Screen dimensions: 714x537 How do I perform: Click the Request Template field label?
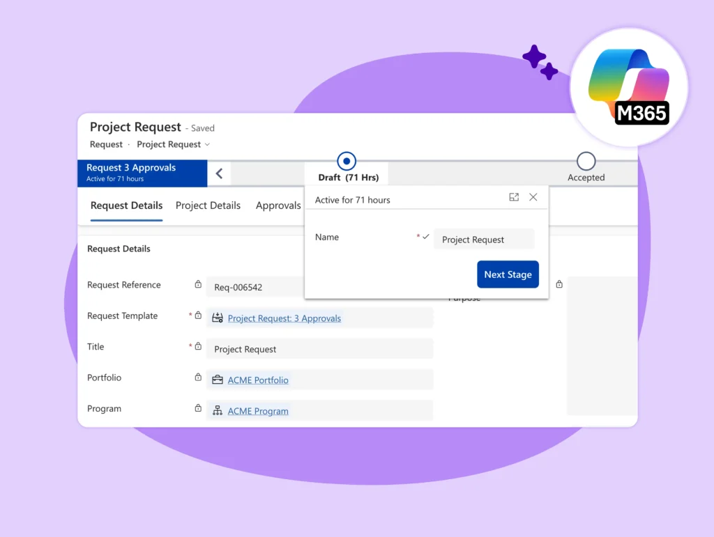pos(123,316)
